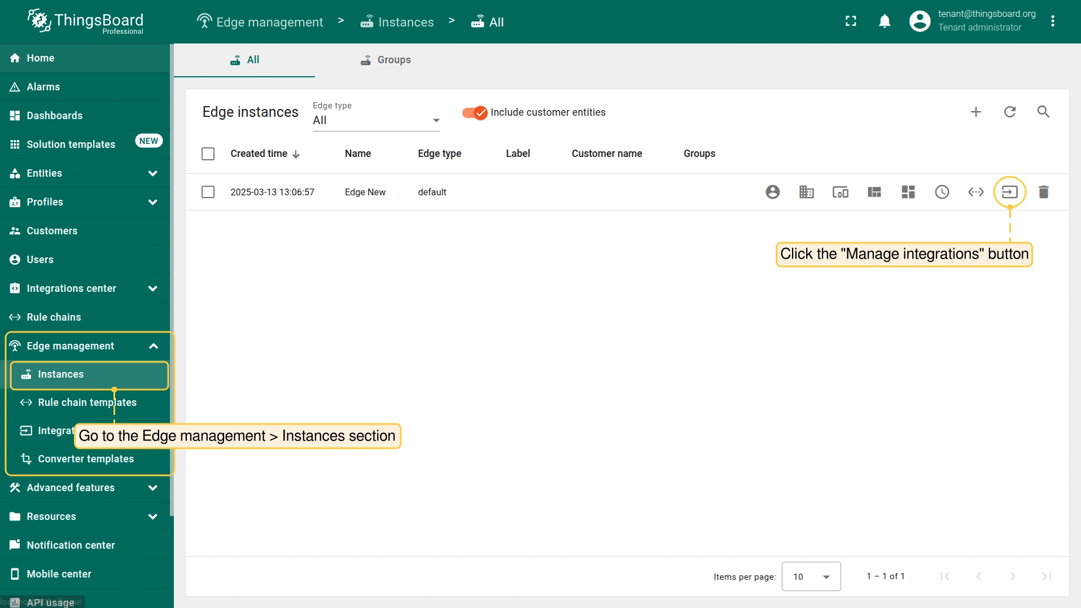
Task: Open the user menu three-dot button
Action: 1052,21
